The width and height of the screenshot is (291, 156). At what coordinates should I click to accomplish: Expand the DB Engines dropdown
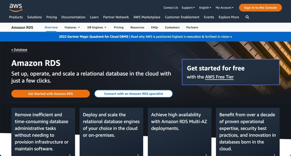coord(97,27)
